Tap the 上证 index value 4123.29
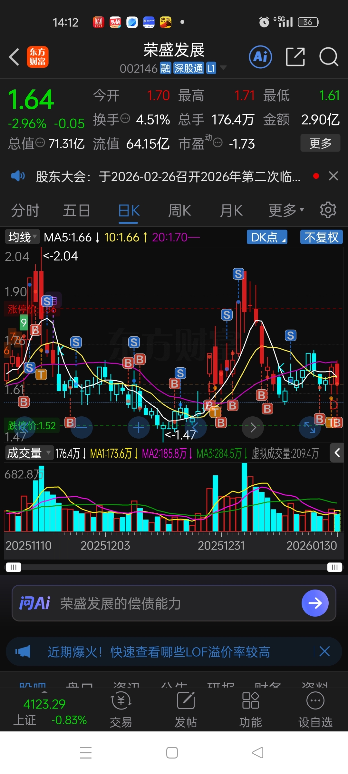Screen dimensions: 348x774 [44, 704]
